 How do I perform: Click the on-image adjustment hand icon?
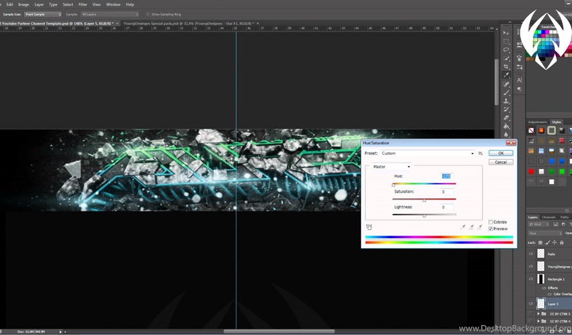tap(369, 227)
